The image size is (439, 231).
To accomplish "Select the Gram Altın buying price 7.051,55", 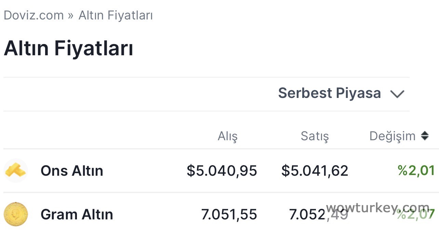I will 229,215.
